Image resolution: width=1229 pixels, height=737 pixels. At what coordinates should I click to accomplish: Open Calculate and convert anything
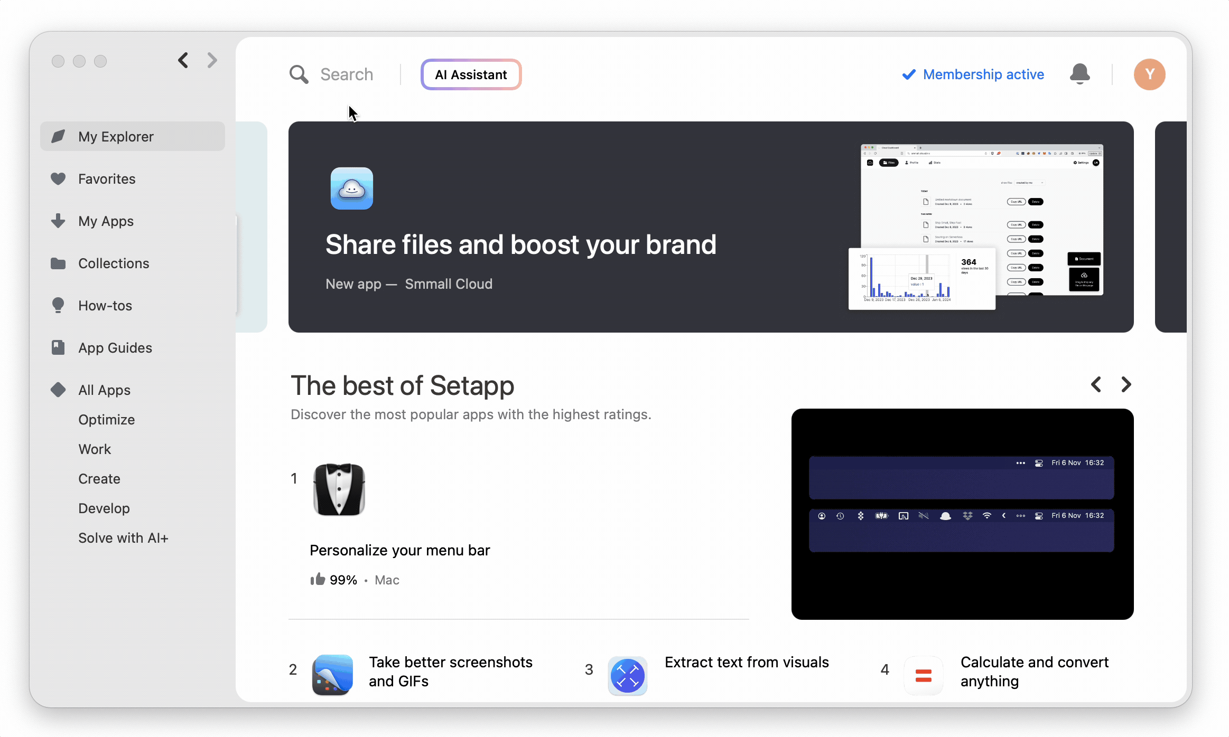pyautogui.click(x=1035, y=672)
